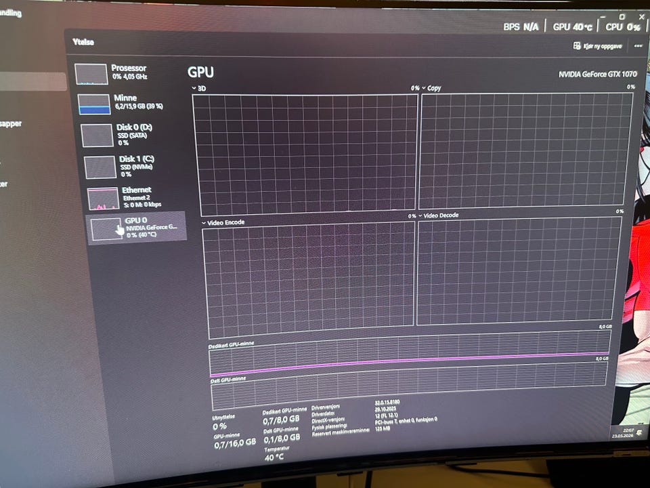
Task: Select Disk 1 (C:) SSD (NVMe)
Action: pyautogui.click(x=132, y=167)
